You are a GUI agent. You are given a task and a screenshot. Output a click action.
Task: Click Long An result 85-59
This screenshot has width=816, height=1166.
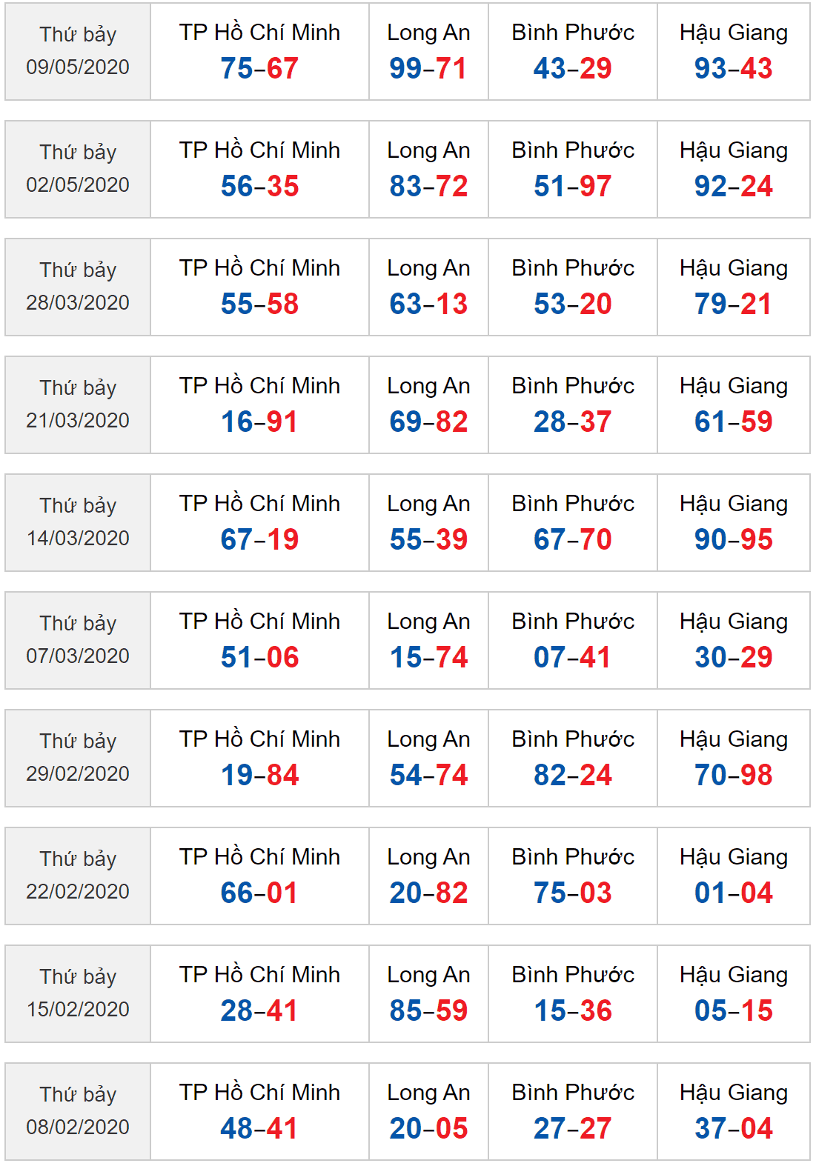[428, 1010]
